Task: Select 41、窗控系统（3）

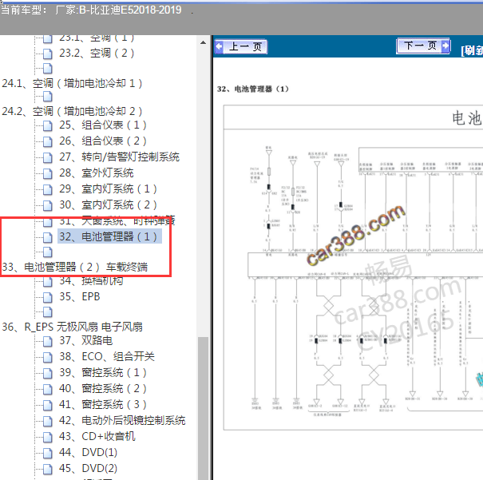Action: 102,404
